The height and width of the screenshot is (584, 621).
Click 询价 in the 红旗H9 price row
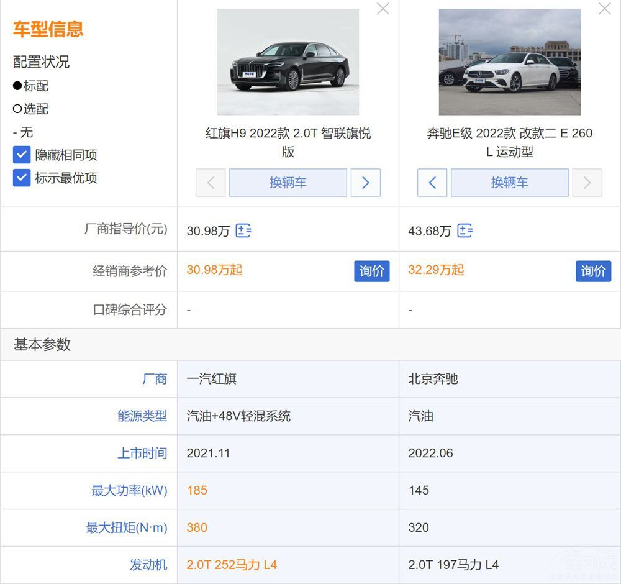click(371, 271)
